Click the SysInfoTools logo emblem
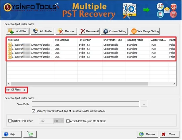This screenshot has width=182, height=140. click(x=8, y=7)
